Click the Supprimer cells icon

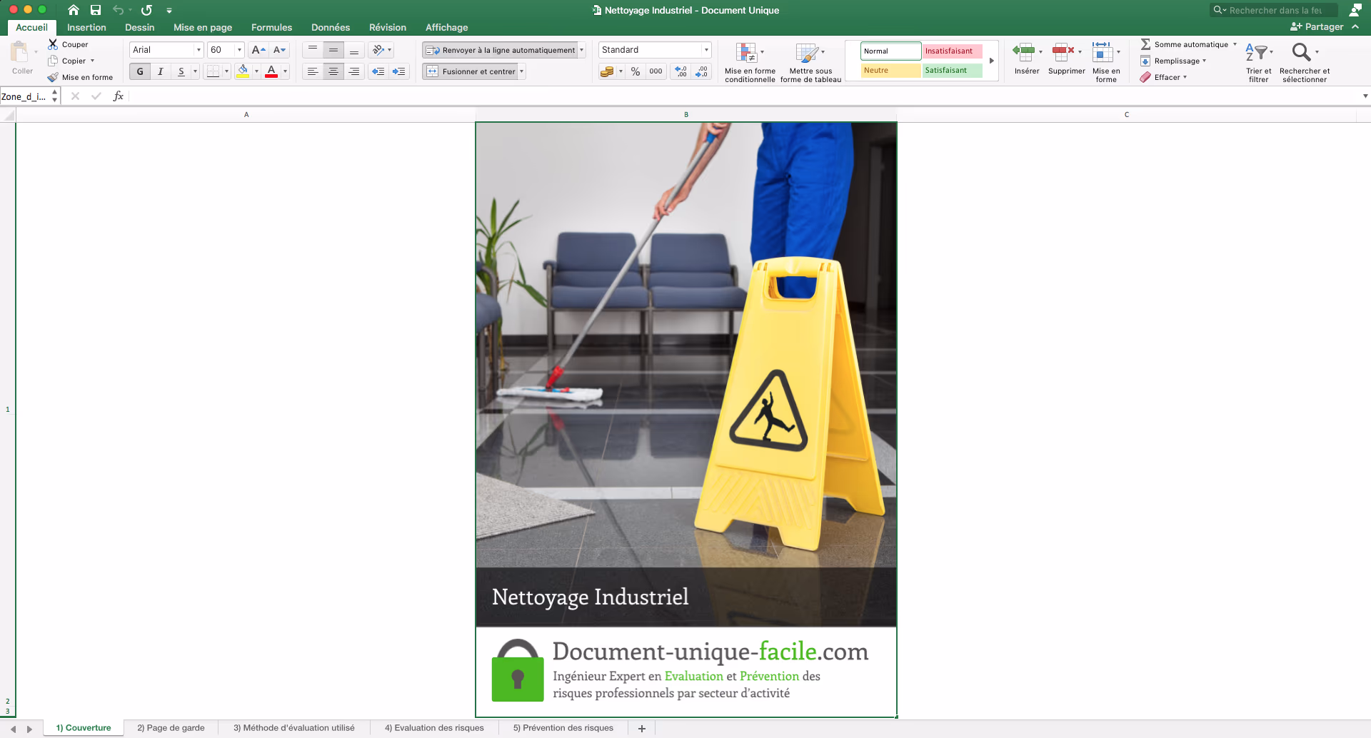(1063, 51)
